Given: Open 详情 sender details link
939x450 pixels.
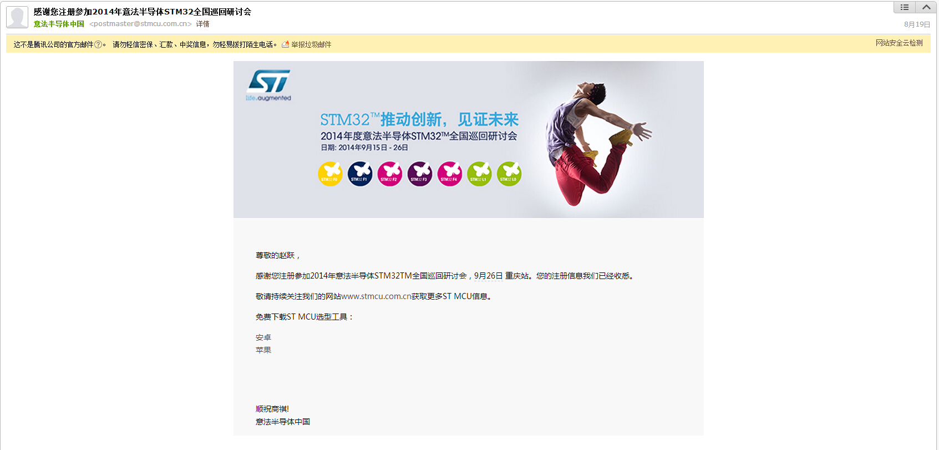Looking at the screenshot, I should coord(203,24).
